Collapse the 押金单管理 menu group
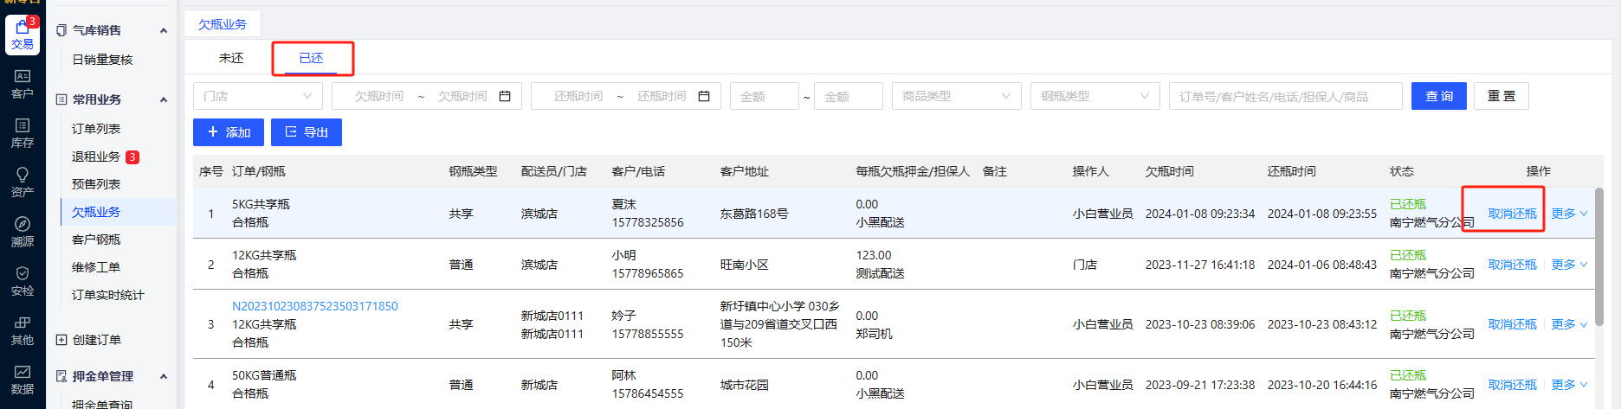1621x409 pixels. (x=164, y=376)
